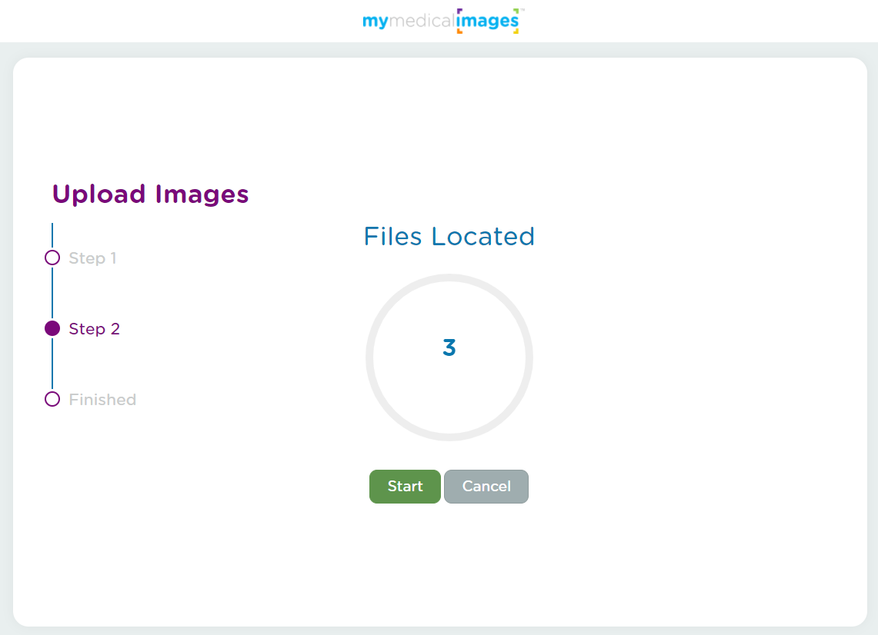
Task: Jump to the Finished step label
Action: [102, 400]
